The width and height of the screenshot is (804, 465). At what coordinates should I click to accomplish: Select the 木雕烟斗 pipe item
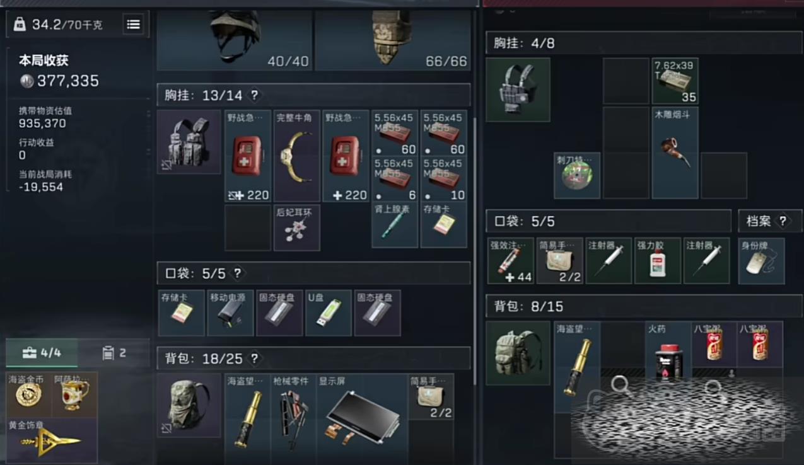(x=675, y=152)
